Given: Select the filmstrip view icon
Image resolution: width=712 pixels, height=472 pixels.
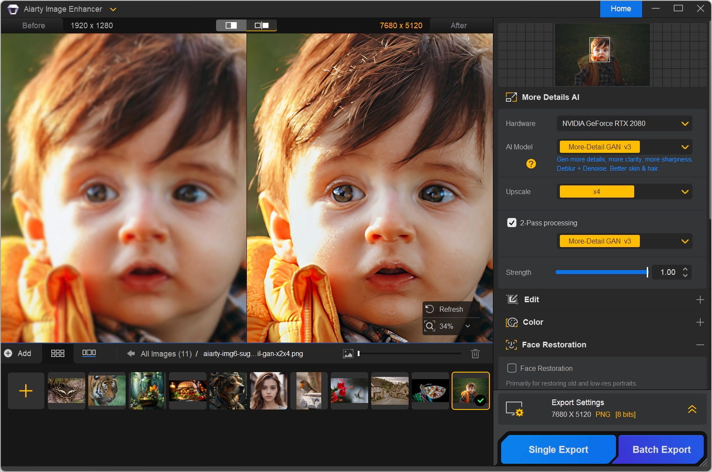Looking at the screenshot, I should (89, 353).
